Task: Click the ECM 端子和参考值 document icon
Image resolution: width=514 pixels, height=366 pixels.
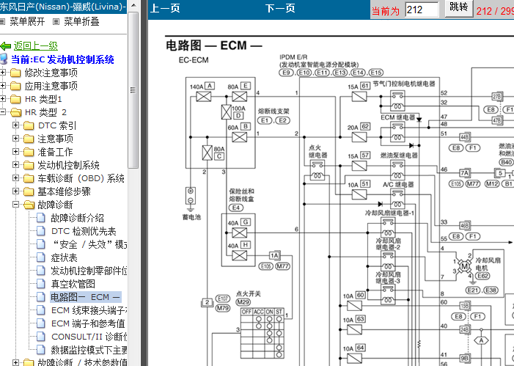Action: [41, 323]
